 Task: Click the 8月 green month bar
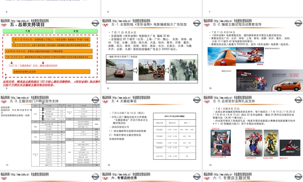[x=76, y=31]
